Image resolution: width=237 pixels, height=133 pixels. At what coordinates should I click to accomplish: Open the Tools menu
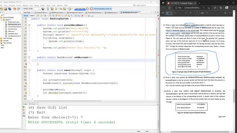(54, 5)
